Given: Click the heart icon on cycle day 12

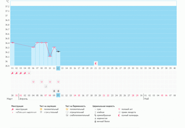Looking at the screenshot, I should (x=58, y=82).
